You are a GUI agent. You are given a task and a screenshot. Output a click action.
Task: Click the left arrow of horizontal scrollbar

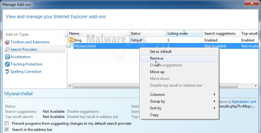pyautogui.click(x=70, y=86)
